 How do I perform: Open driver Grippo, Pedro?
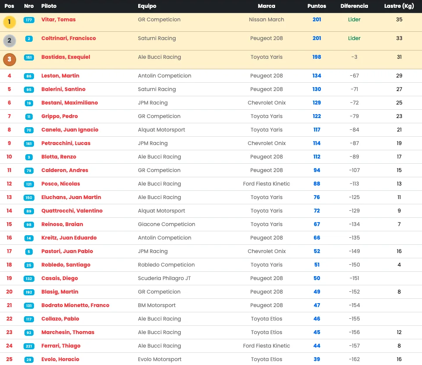click(x=59, y=116)
